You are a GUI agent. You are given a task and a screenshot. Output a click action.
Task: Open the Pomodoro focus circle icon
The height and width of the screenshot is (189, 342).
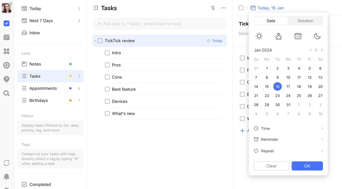[7, 65]
